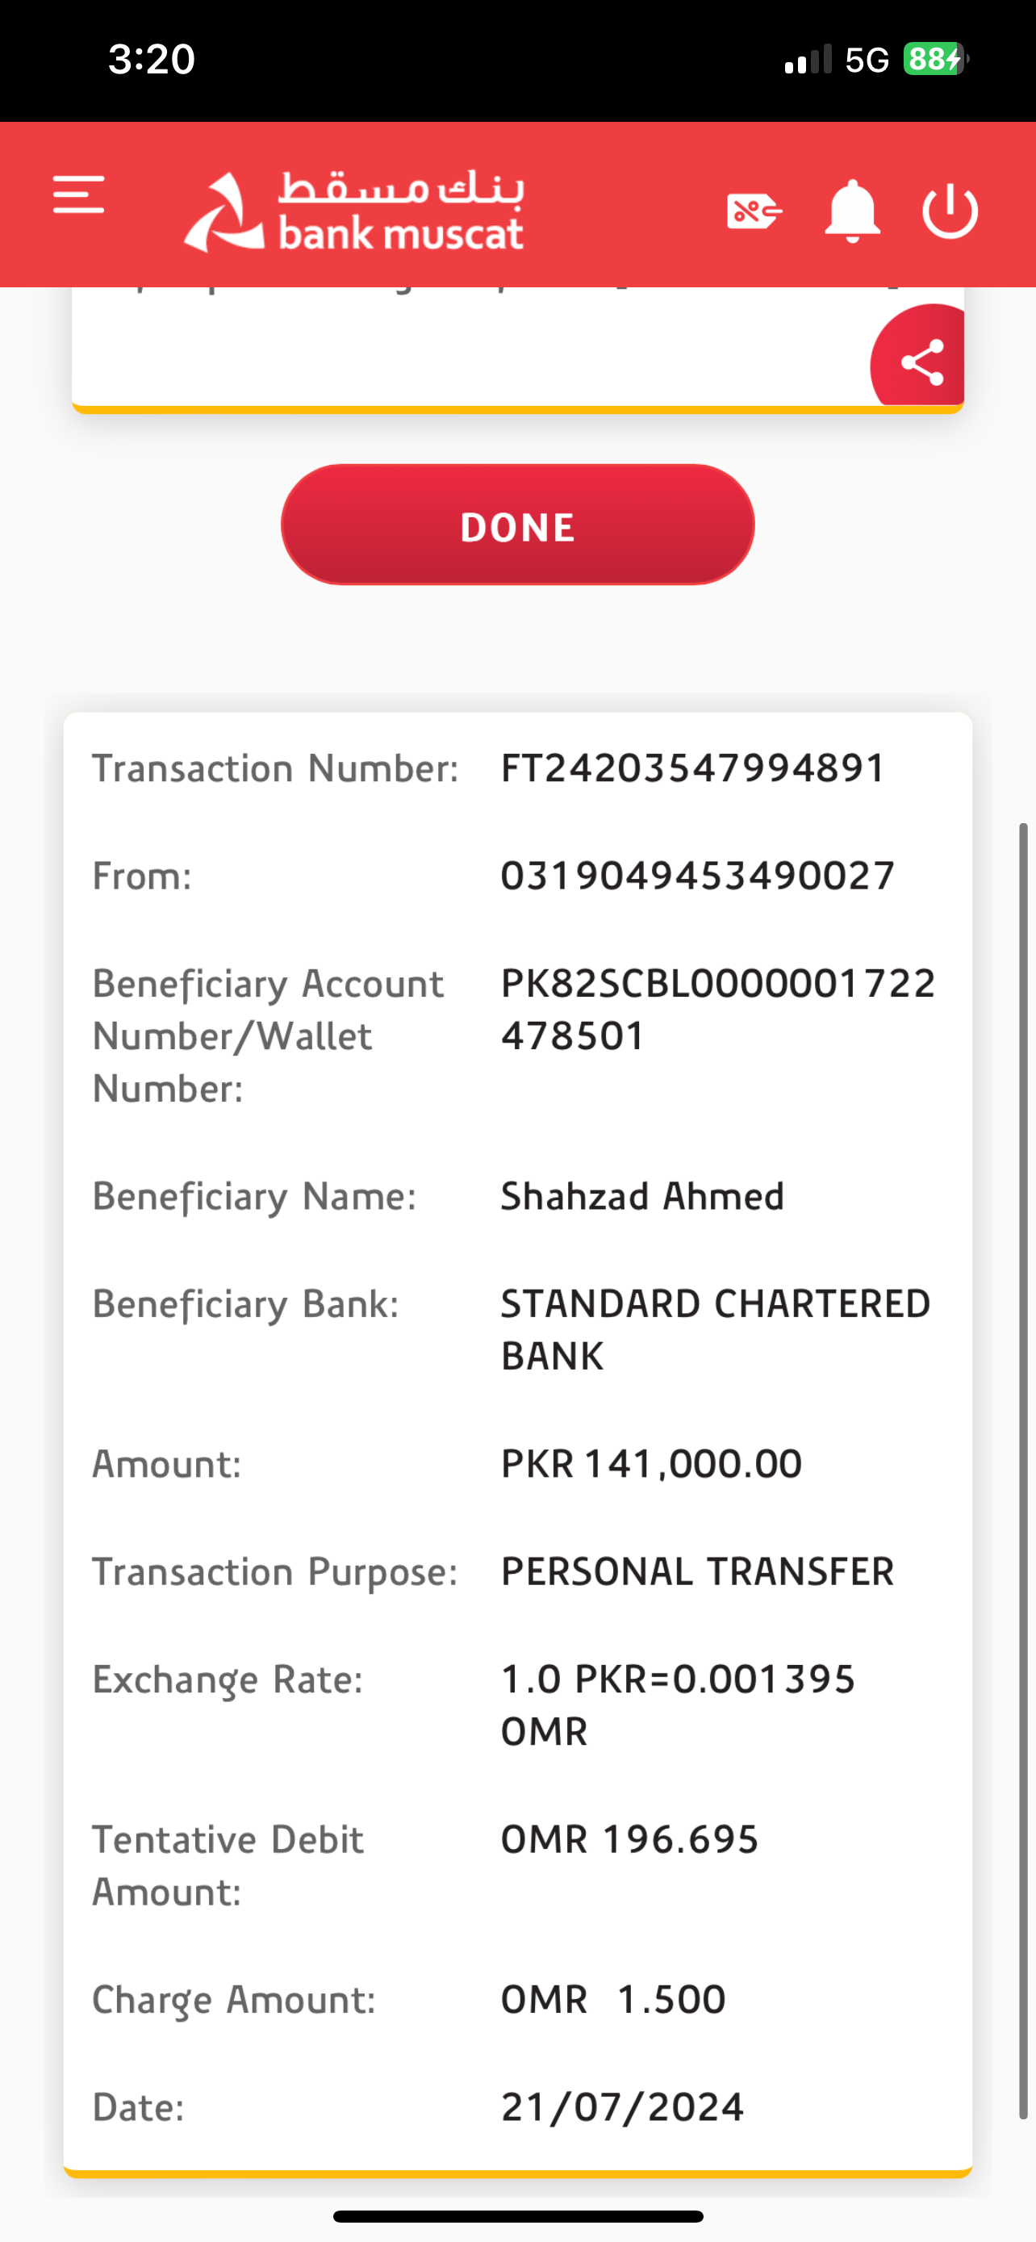The height and width of the screenshot is (2242, 1036).
Task: Tap the From account number value
Action: pos(698,876)
